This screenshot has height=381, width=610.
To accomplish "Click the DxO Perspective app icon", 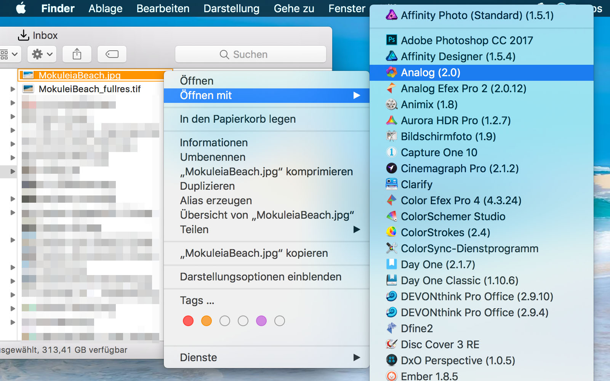I will (391, 360).
